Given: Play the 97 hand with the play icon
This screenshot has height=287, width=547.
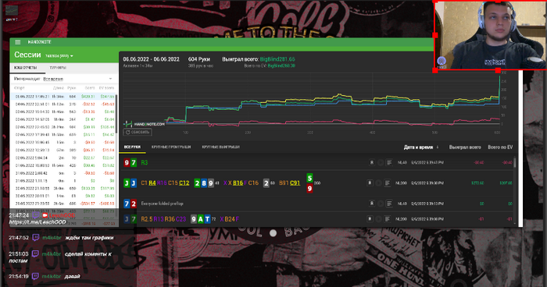Looking at the screenshot, I should (x=381, y=163).
